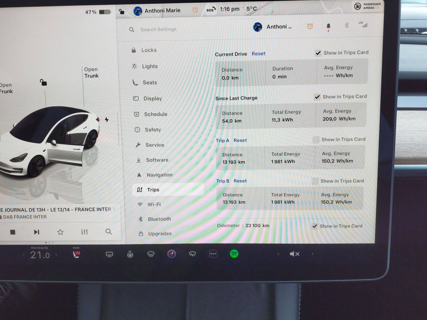Reset the Trip B counter

coord(240,181)
